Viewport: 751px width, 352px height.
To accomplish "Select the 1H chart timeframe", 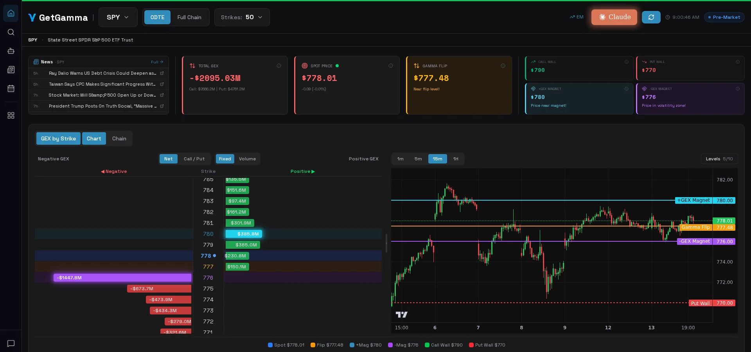I will pos(456,159).
